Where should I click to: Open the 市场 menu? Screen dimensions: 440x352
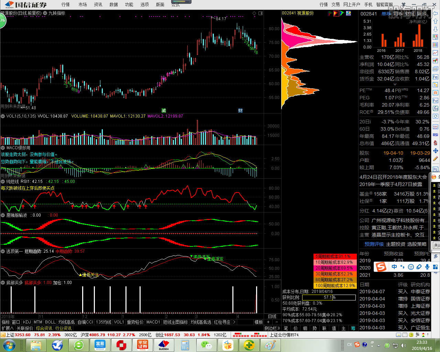pyautogui.click(x=82, y=4)
